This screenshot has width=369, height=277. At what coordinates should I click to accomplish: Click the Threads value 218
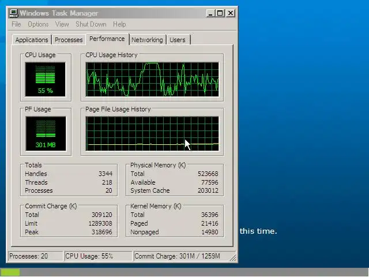click(x=107, y=182)
